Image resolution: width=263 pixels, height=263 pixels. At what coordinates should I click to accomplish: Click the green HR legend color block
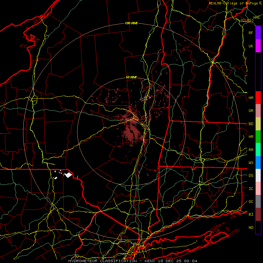[258, 137]
